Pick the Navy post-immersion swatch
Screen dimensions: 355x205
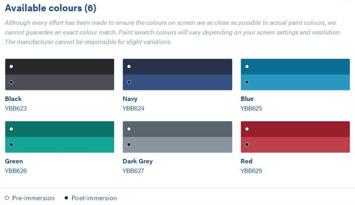click(x=177, y=82)
